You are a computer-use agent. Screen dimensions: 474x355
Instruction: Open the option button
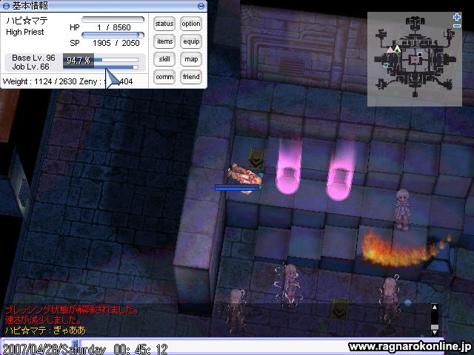tap(191, 24)
